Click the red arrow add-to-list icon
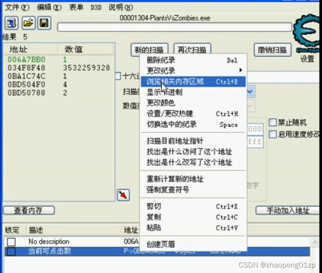The width and height of the screenshot is (322, 273). pos(123,195)
